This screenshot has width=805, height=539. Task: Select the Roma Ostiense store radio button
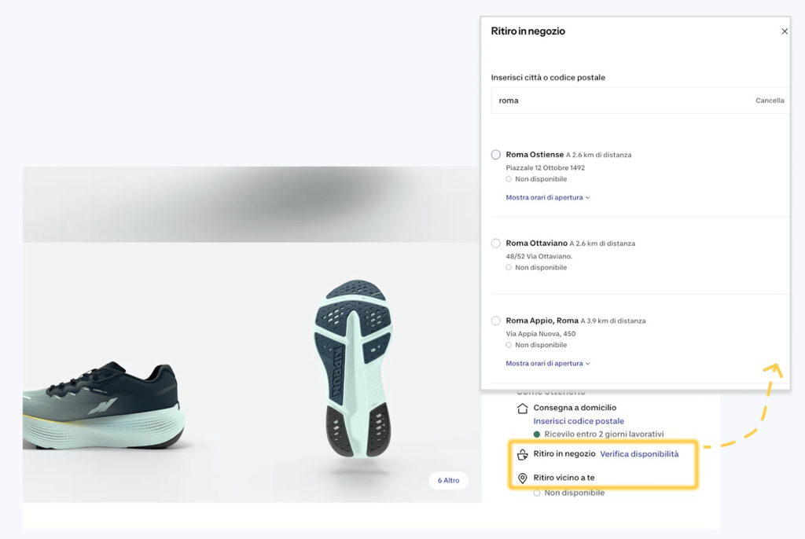tap(495, 155)
